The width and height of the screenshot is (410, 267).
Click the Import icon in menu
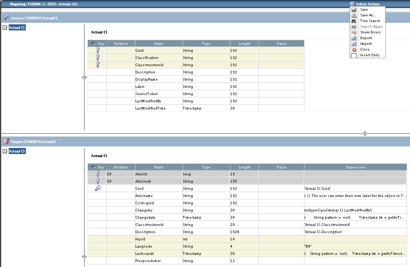pos(354,44)
